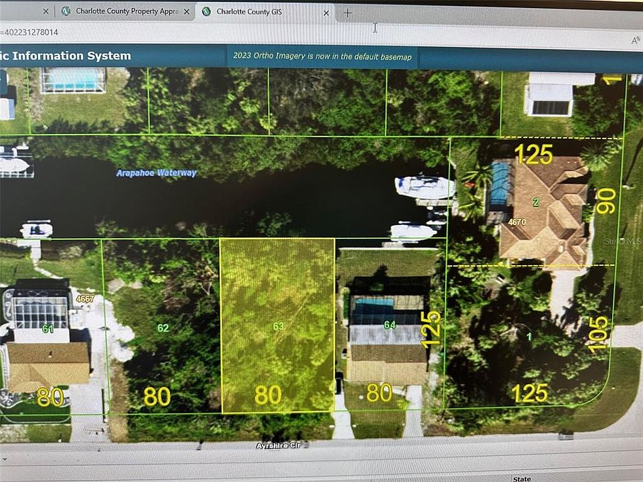Click the Property Appraiser tab favicon

(x=66, y=11)
